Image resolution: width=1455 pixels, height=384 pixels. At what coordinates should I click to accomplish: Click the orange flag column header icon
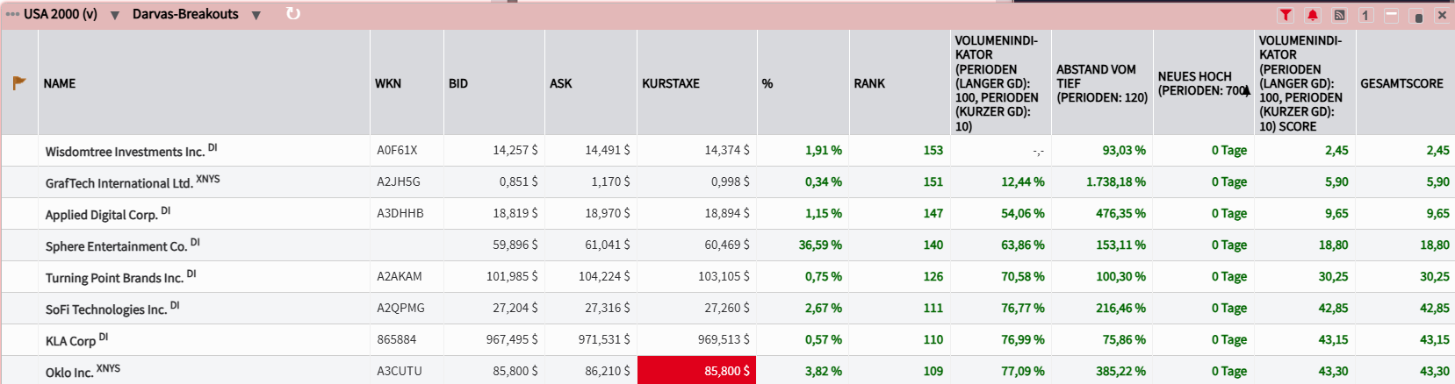coord(19,83)
